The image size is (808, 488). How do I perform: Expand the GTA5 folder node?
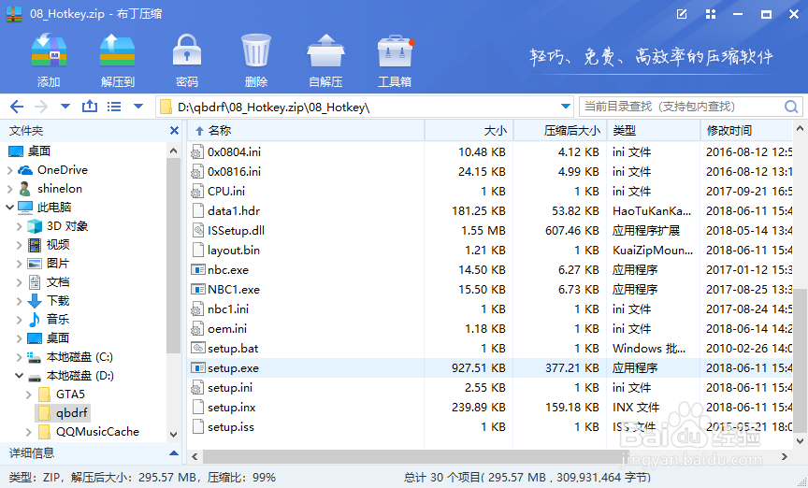click(28, 395)
